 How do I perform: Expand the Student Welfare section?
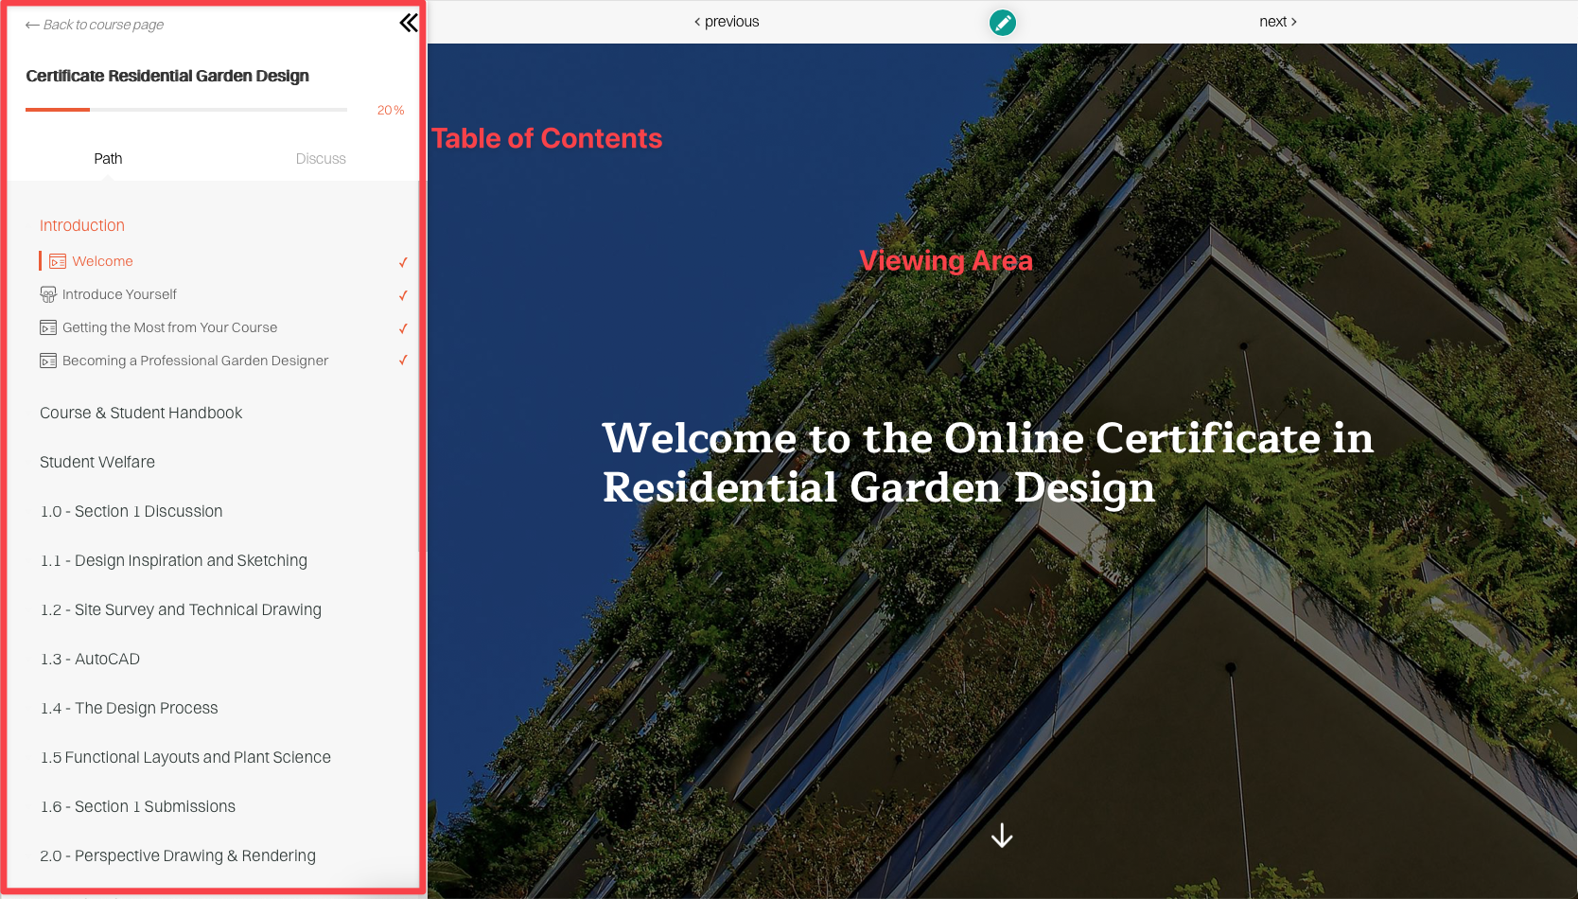(97, 462)
